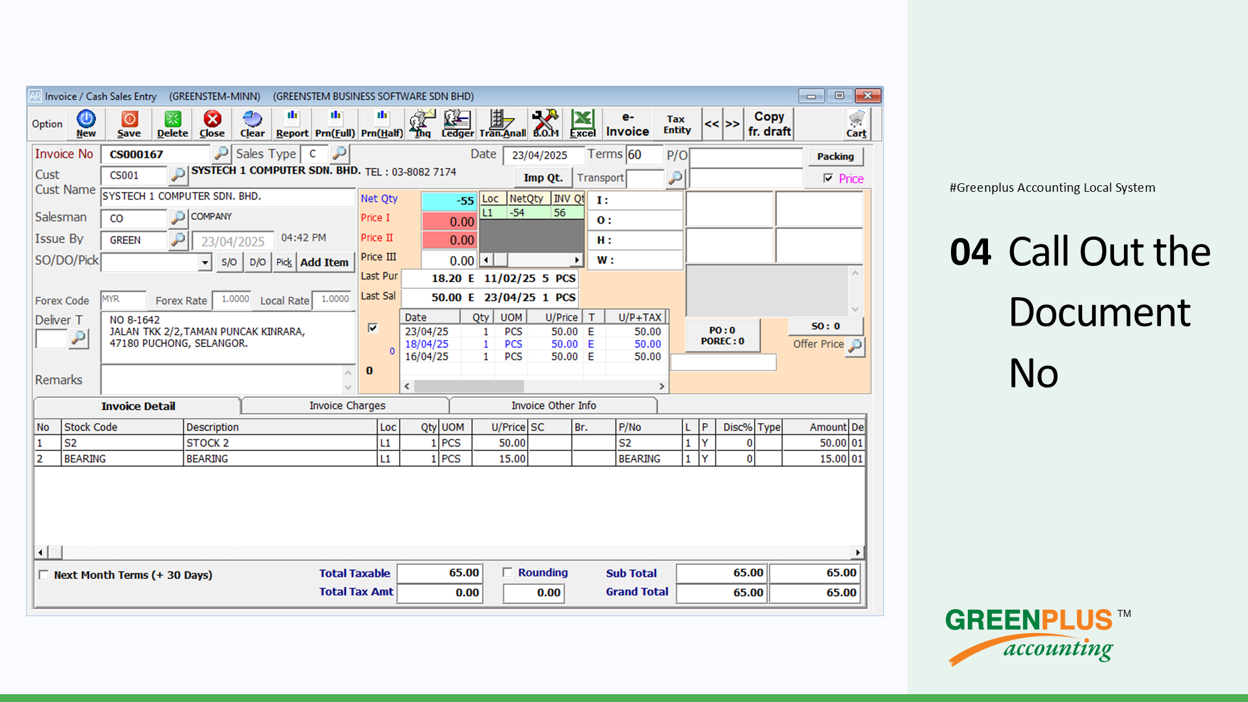
Task: Click the SO: 0 button
Action: [825, 326]
